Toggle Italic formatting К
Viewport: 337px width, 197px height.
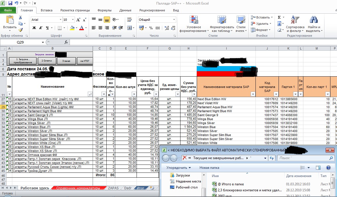[x=40, y=28]
